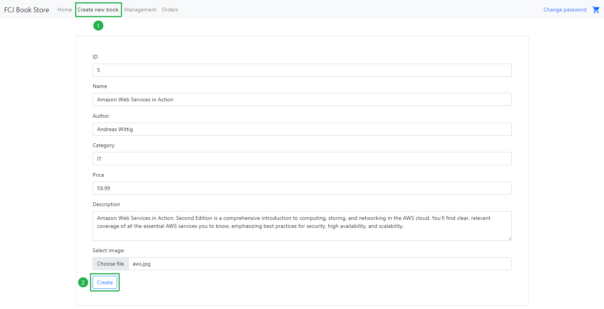Submit the form with Create button
604x309 pixels.
[x=105, y=282]
